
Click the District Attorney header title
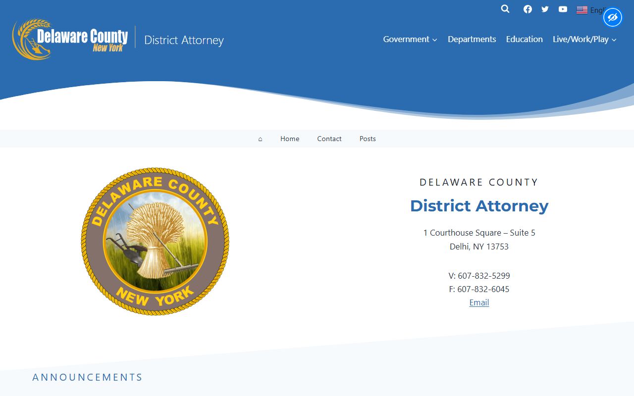click(x=184, y=40)
